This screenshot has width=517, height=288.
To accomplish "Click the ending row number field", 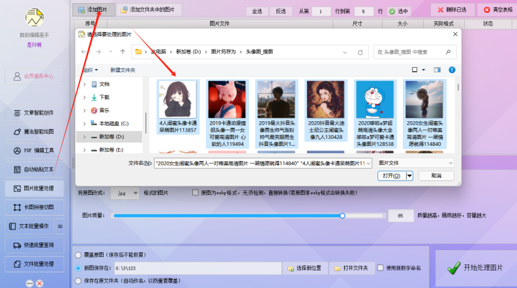I will click(364, 11).
